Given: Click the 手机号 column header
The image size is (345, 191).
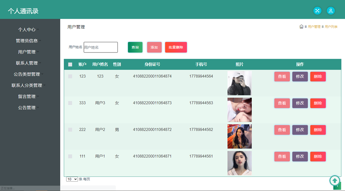Looking at the screenshot, I should (x=201, y=64).
